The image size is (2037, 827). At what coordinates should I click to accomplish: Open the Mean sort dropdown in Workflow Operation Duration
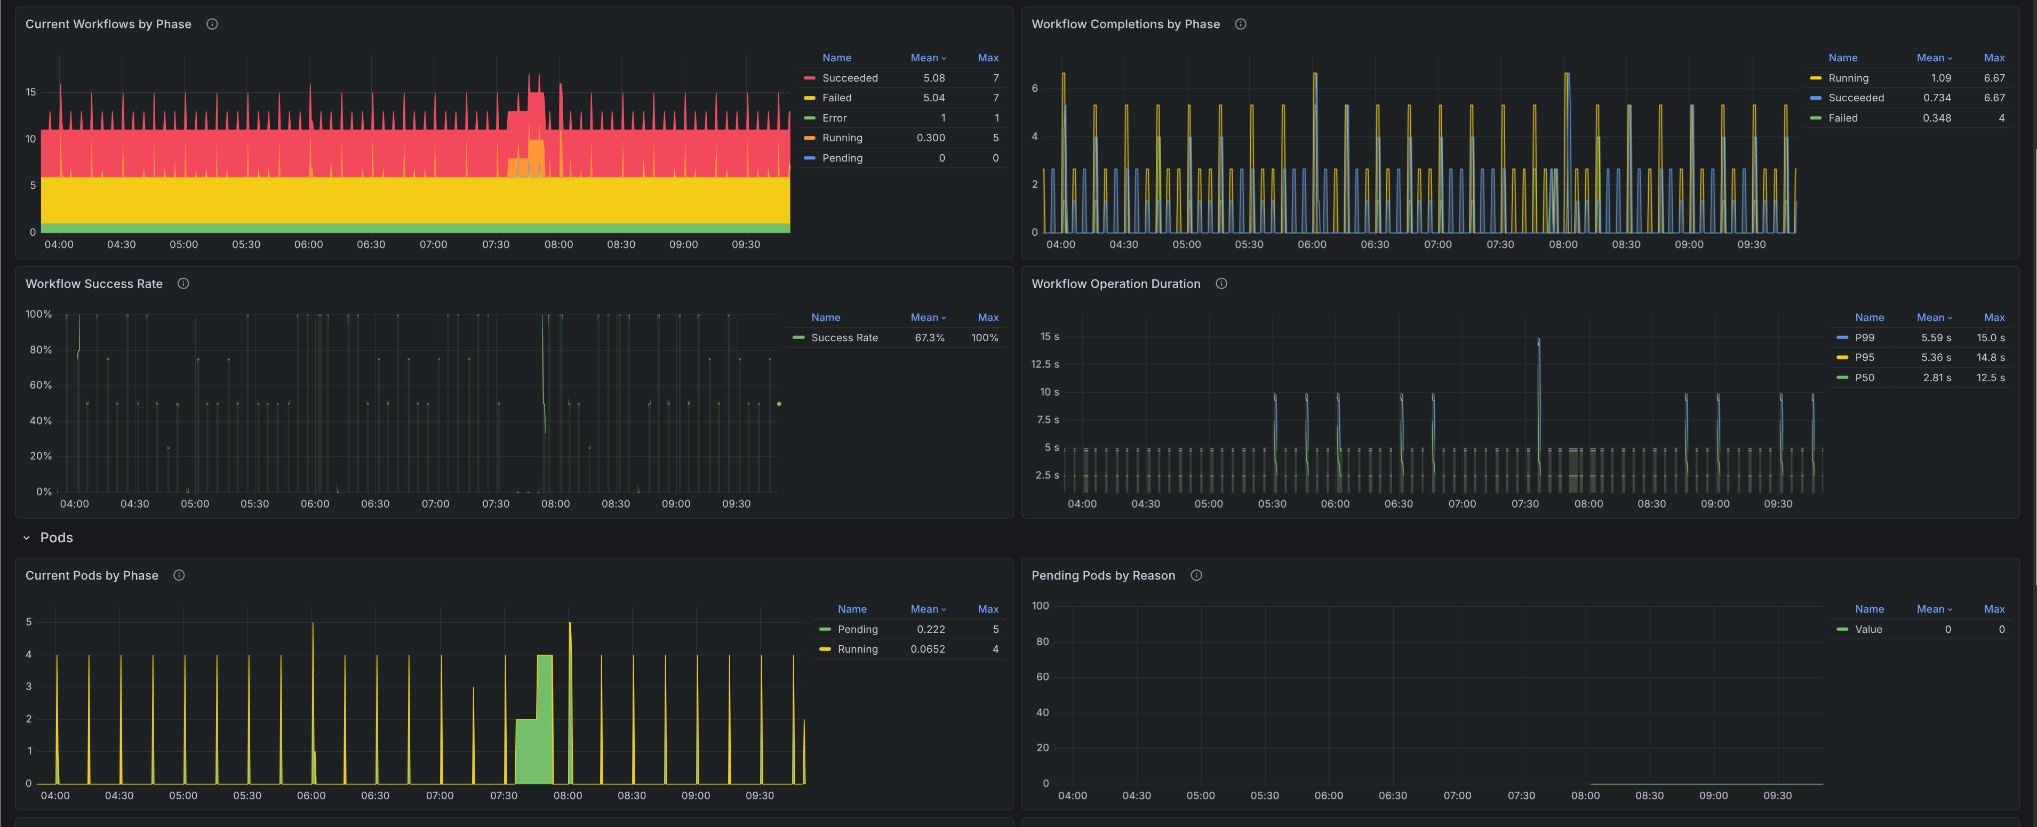coord(1934,317)
